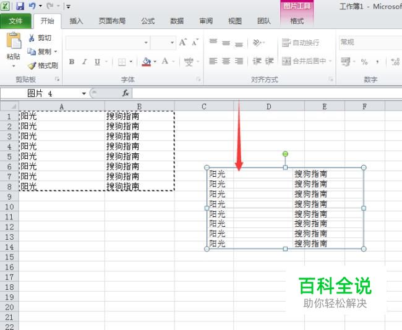Screen dimensions: 402x330
Task: Center text horizontally
Action: pos(226,61)
